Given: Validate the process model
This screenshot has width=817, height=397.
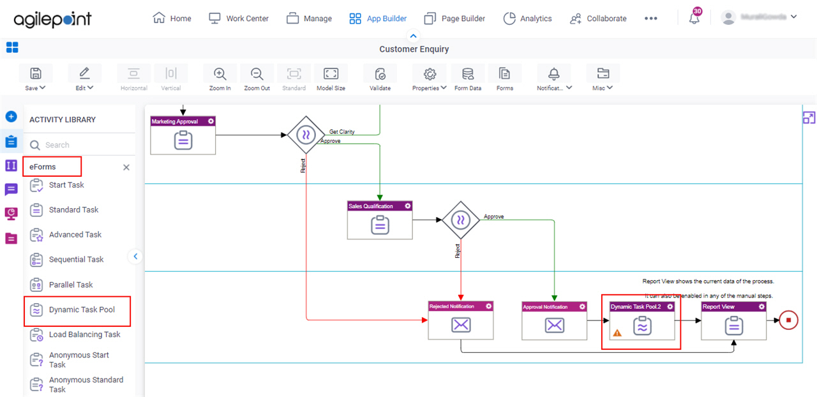Looking at the screenshot, I should click(x=380, y=78).
